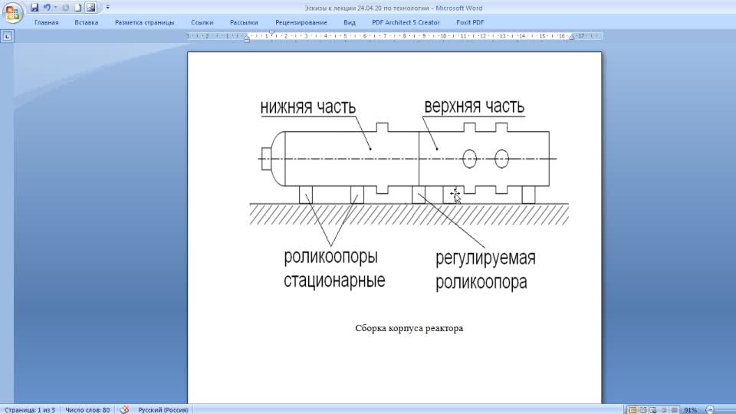This screenshot has width=736, height=414.
Task: Click the page counter Страница: 1 из 3
Action: pos(30,409)
